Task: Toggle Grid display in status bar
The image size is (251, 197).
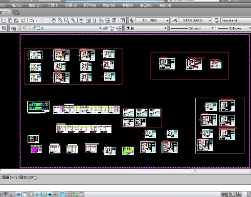Action: (x=6, y=194)
